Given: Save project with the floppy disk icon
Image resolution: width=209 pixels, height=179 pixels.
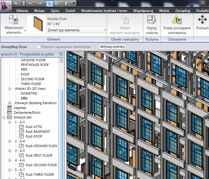Looking at the screenshot, I should (23, 4).
